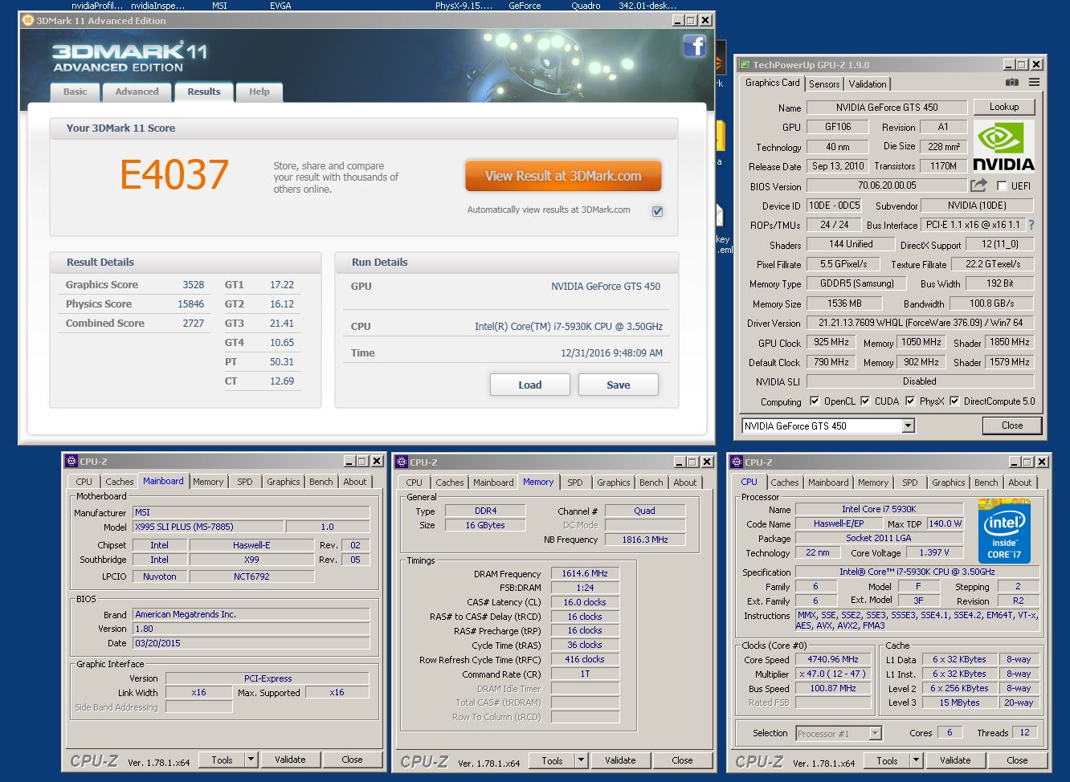Click the Driver Version field in GPU-Z

click(x=921, y=323)
